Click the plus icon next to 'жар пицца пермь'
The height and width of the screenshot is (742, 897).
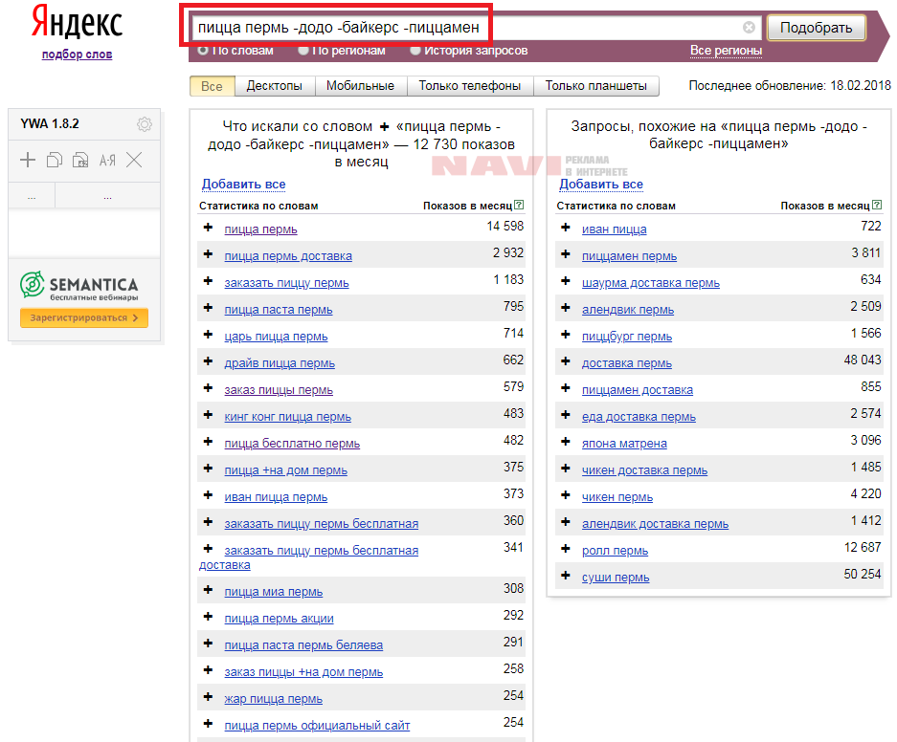click(209, 697)
